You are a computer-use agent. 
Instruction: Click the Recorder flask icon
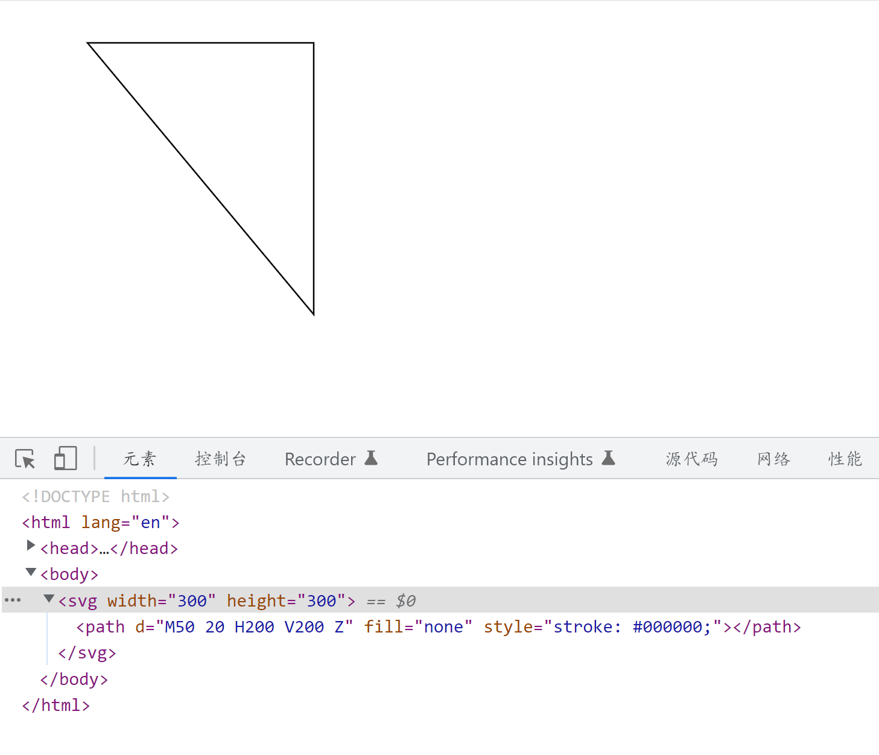coord(371,458)
